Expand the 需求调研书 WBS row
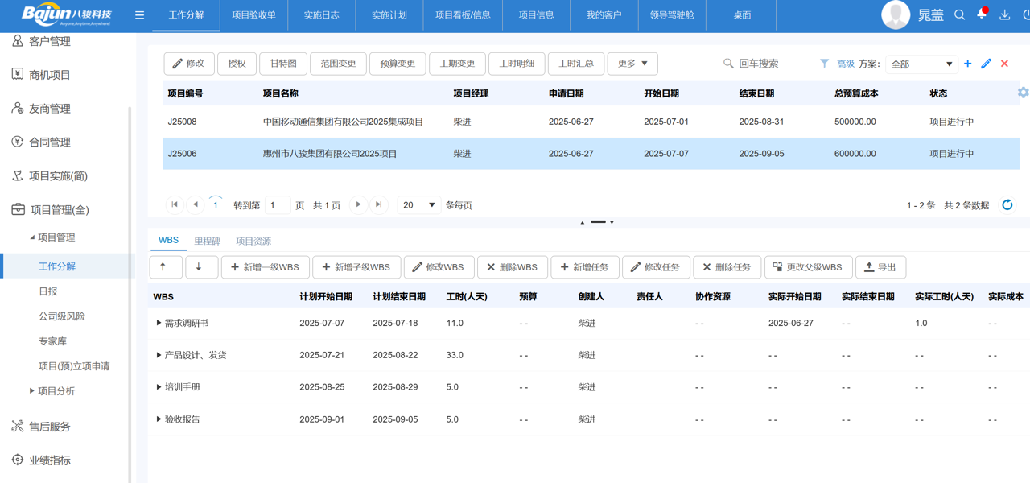 pyautogui.click(x=159, y=323)
